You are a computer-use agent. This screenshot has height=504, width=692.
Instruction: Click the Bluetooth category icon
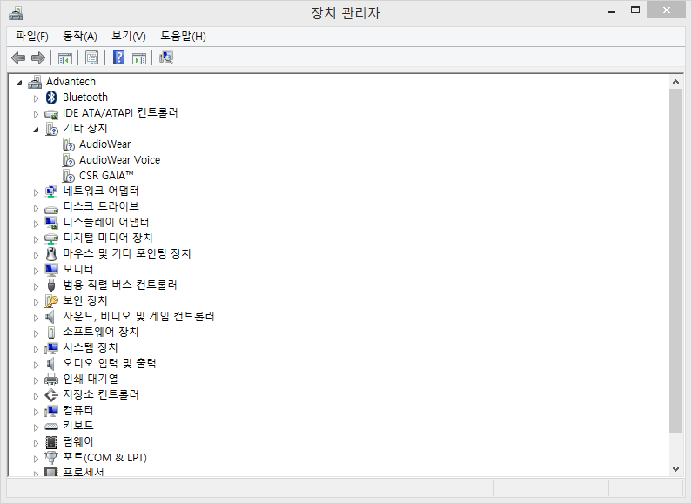coord(51,97)
